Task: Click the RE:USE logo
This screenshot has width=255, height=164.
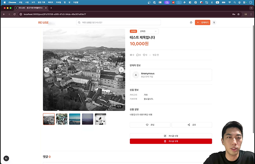Action: 43,23
